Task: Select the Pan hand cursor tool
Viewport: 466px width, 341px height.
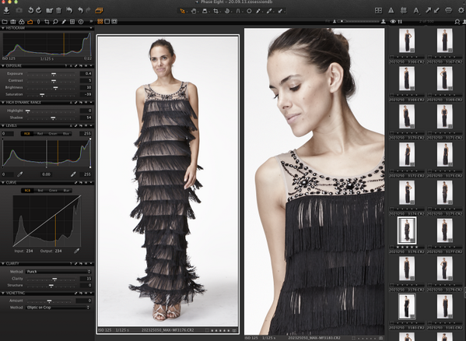Action: pos(194,11)
